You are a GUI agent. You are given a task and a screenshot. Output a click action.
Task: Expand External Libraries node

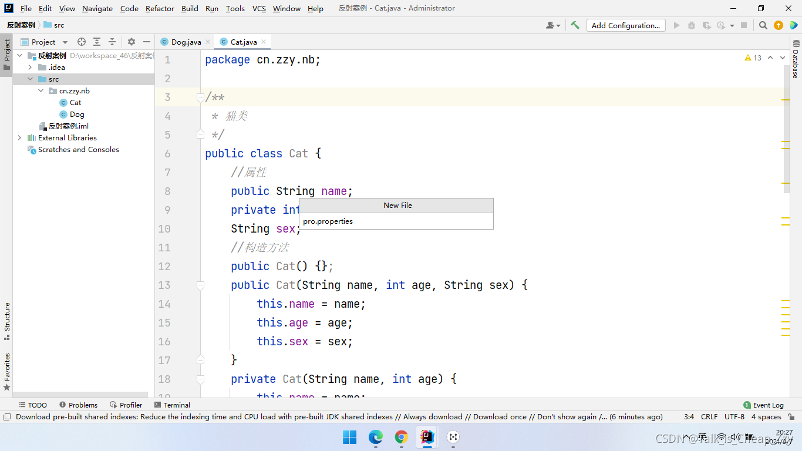pos(19,137)
